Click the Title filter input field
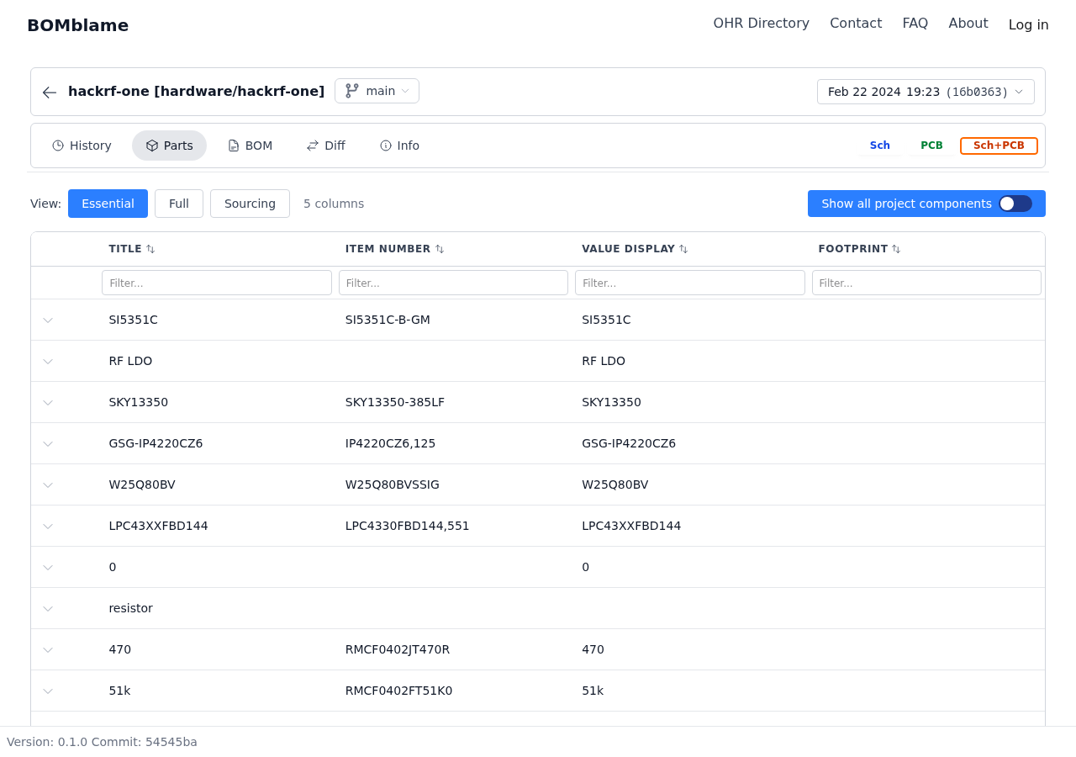 217,283
